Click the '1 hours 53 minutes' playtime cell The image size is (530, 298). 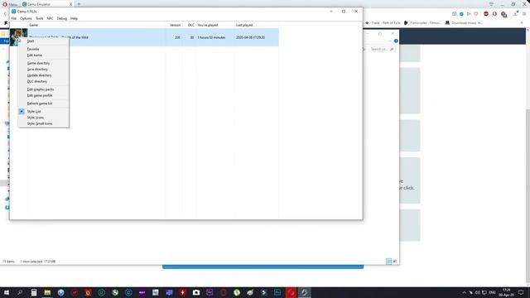tap(211, 37)
